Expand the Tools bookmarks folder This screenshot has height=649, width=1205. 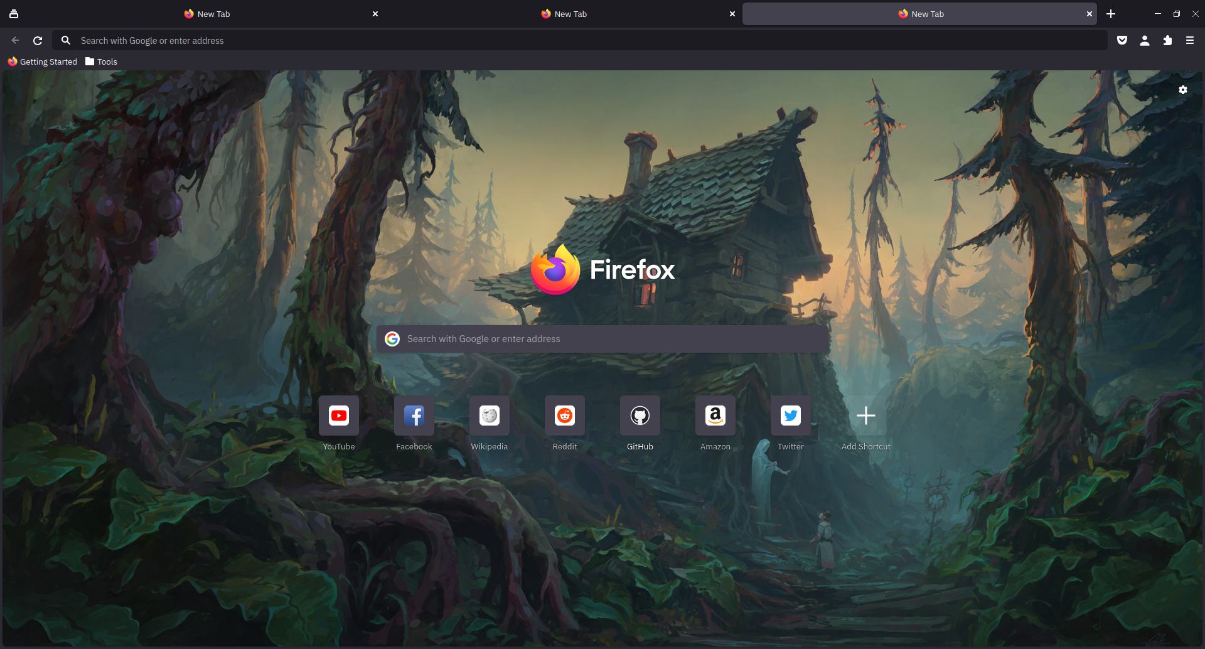101,62
